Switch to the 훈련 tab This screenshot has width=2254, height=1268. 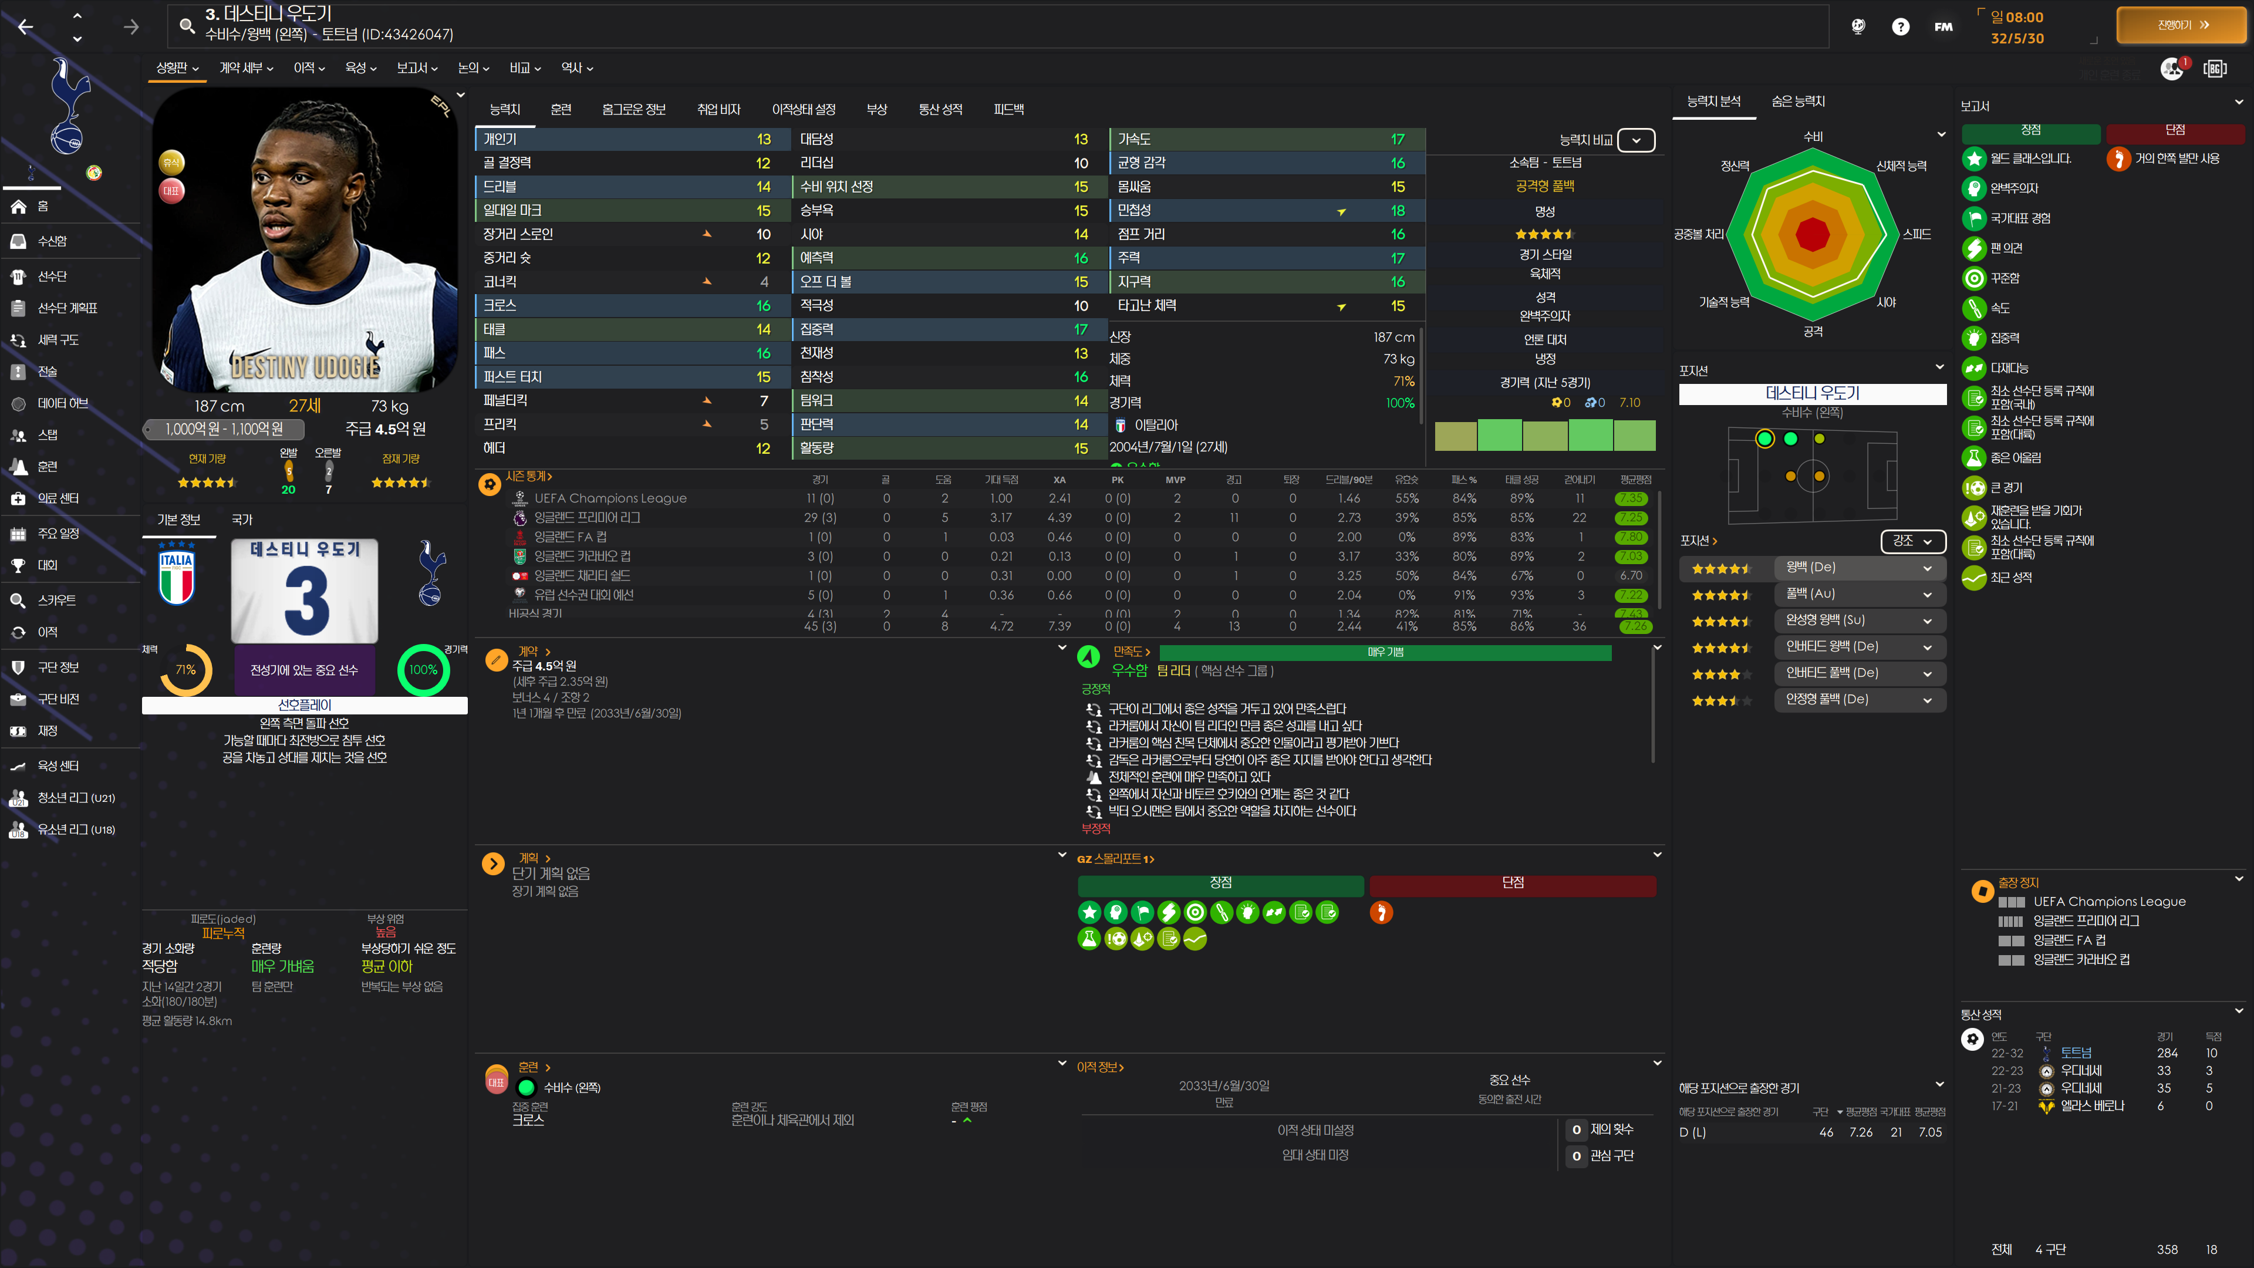pyautogui.click(x=561, y=109)
